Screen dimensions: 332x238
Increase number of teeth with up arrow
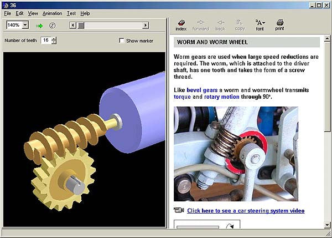tap(54, 38)
